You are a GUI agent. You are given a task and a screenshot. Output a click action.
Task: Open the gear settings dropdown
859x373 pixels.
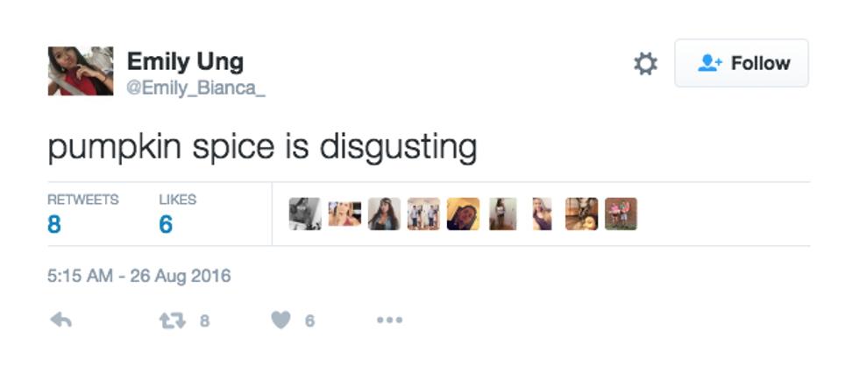(645, 64)
